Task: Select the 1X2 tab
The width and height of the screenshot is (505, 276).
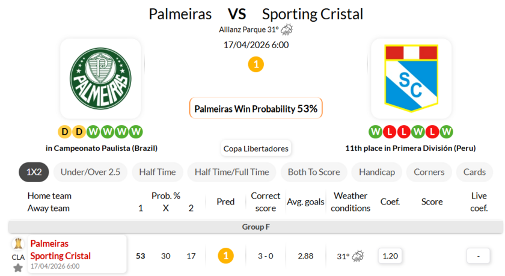Action: 34,172
